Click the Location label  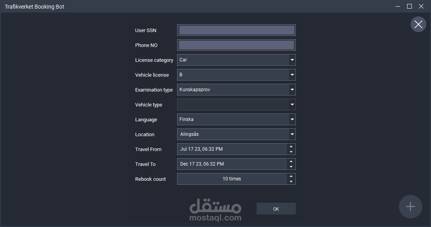145,135
